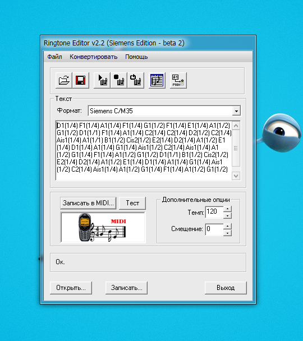The image size is (303, 341).
Task: Click the red floppy save icon
Action: (x=81, y=80)
